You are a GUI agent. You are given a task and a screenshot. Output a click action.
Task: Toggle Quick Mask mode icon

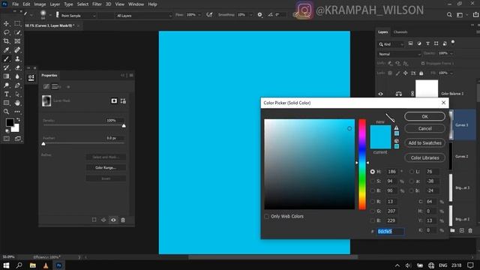[7, 139]
